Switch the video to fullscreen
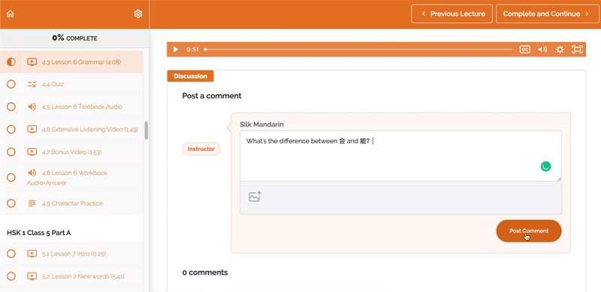Screen dimensions: 601x292 577,50
